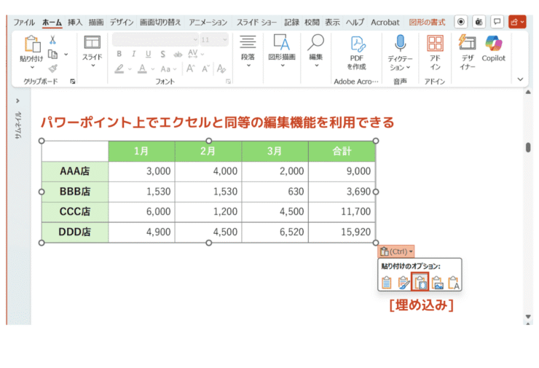Image resolution: width=539 pixels, height=368 pixels.
Task: Toggle text Shadow button
Action: tap(162, 54)
